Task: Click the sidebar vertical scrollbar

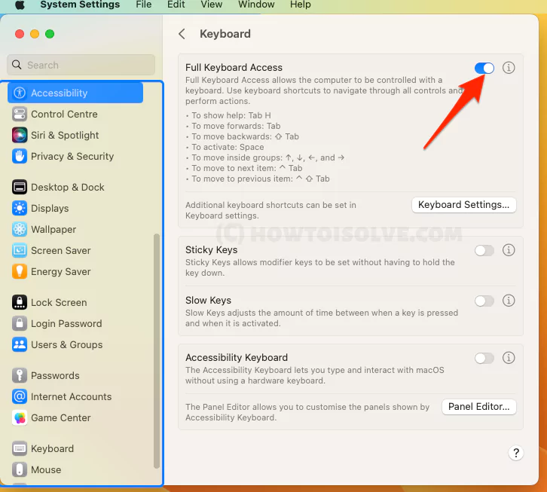Action: (157, 350)
